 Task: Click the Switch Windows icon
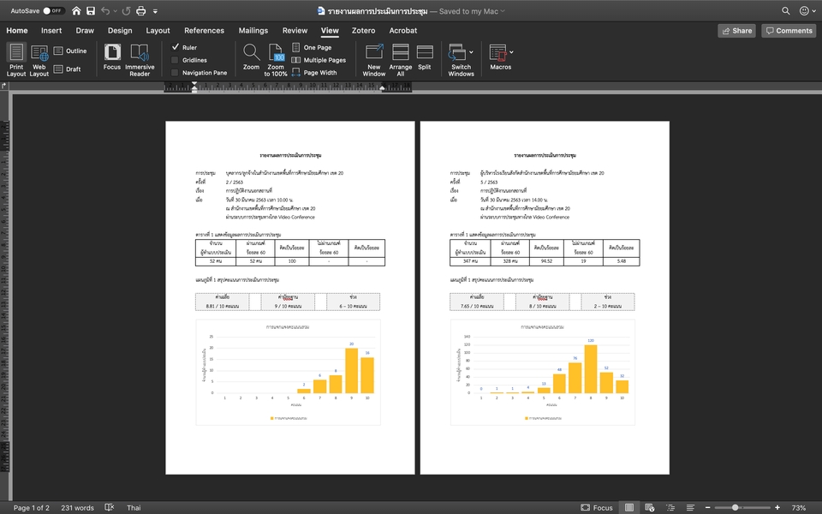[x=457, y=52]
